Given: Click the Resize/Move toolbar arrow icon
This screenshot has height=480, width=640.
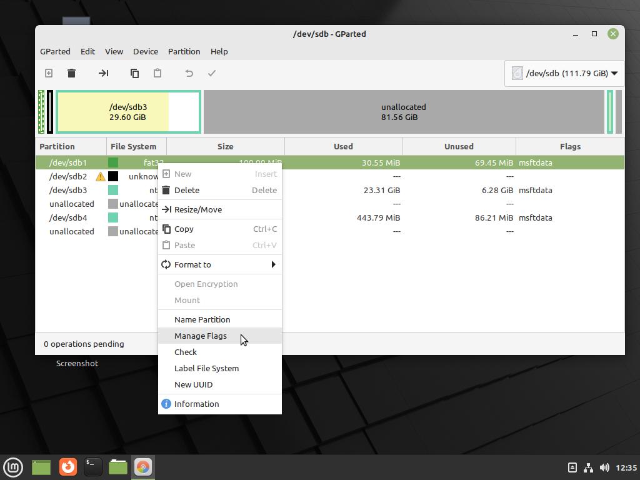Looking at the screenshot, I should (103, 73).
